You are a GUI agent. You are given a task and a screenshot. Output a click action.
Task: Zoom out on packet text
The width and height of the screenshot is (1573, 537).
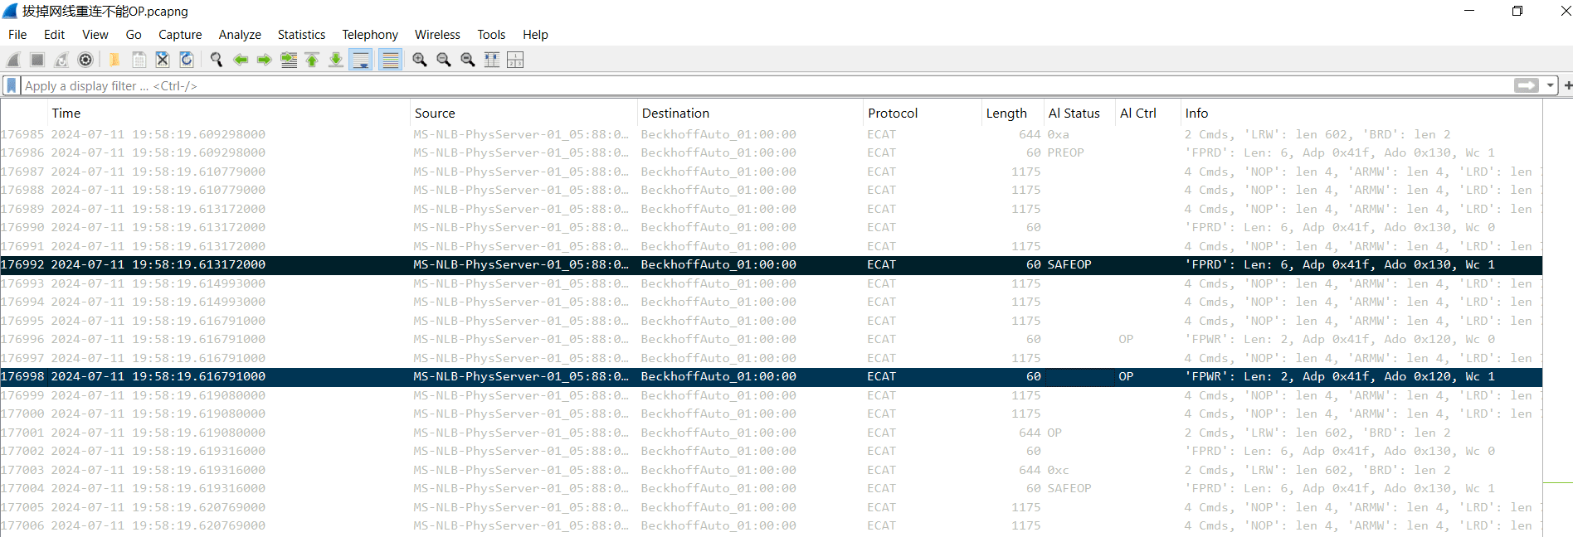pos(444,60)
